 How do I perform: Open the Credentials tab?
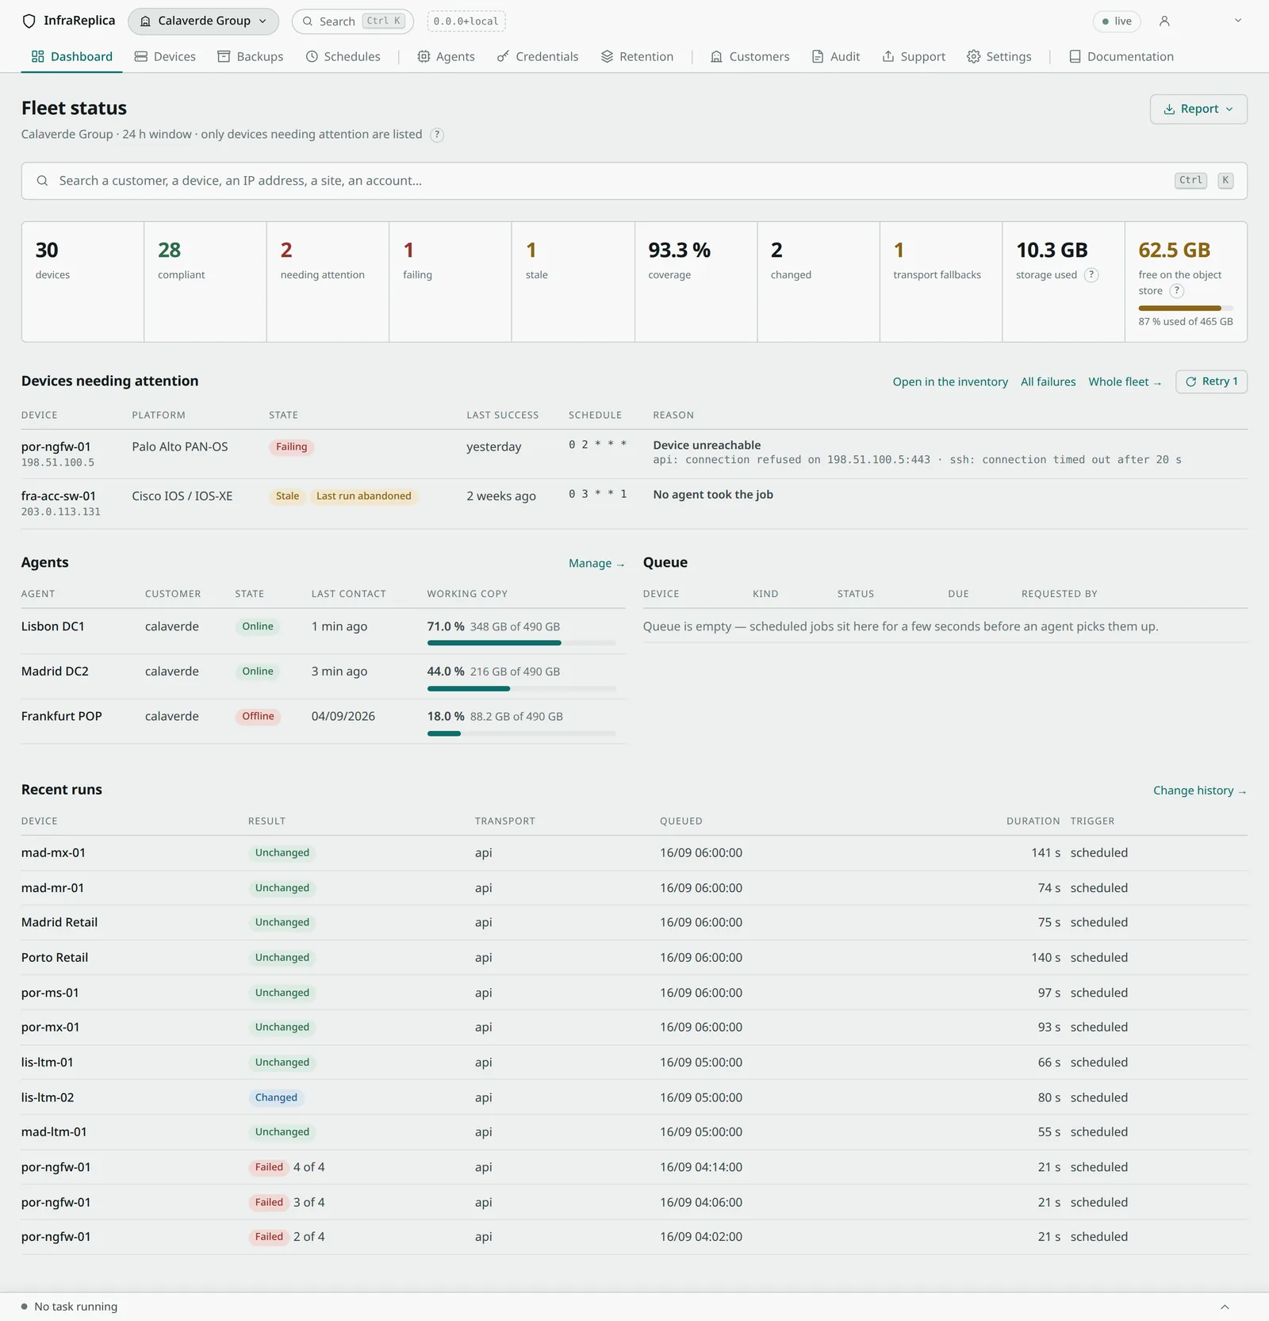538,56
